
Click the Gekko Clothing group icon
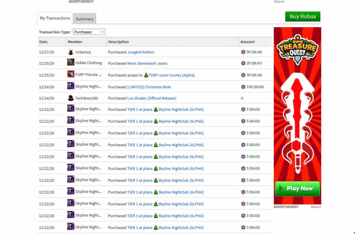pos(71,62)
